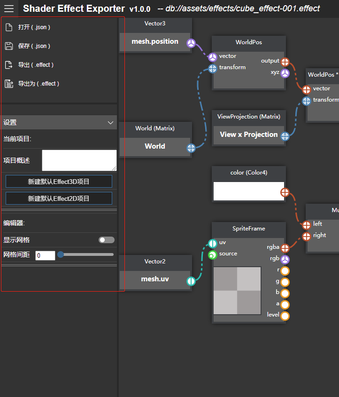Click the white color (Color4) swatch
Screen dimensions: 339x397
(x=248, y=191)
